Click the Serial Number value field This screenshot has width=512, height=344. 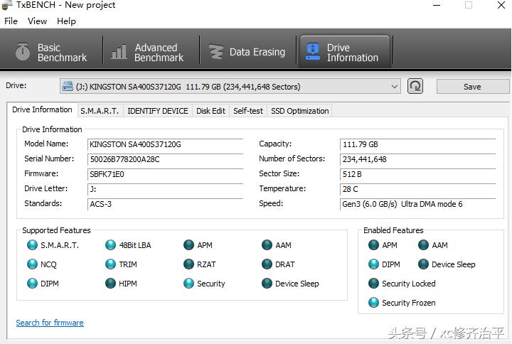coord(165,159)
